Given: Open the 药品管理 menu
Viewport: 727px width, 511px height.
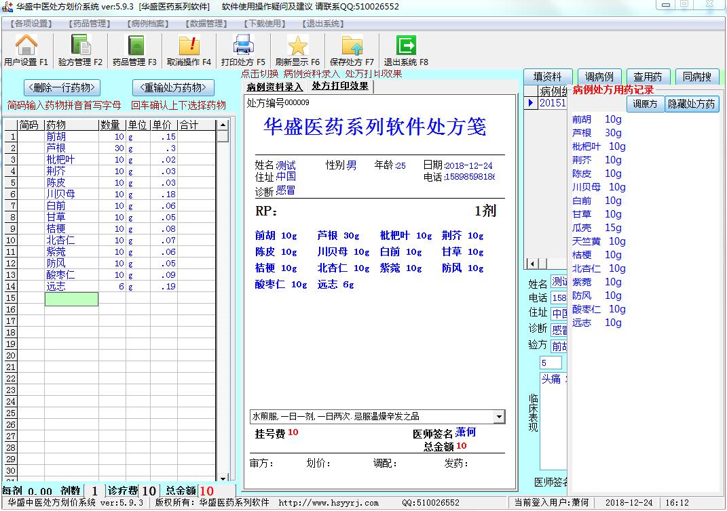Looking at the screenshot, I should [x=90, y=24].
